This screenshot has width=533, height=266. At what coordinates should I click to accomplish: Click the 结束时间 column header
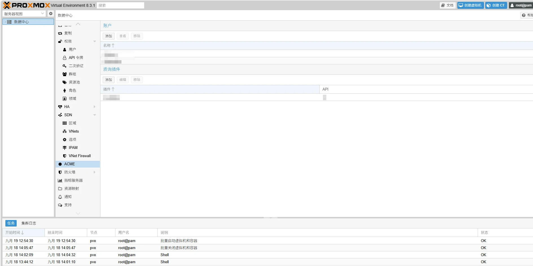pyautogui.click(x=66, y=232)
